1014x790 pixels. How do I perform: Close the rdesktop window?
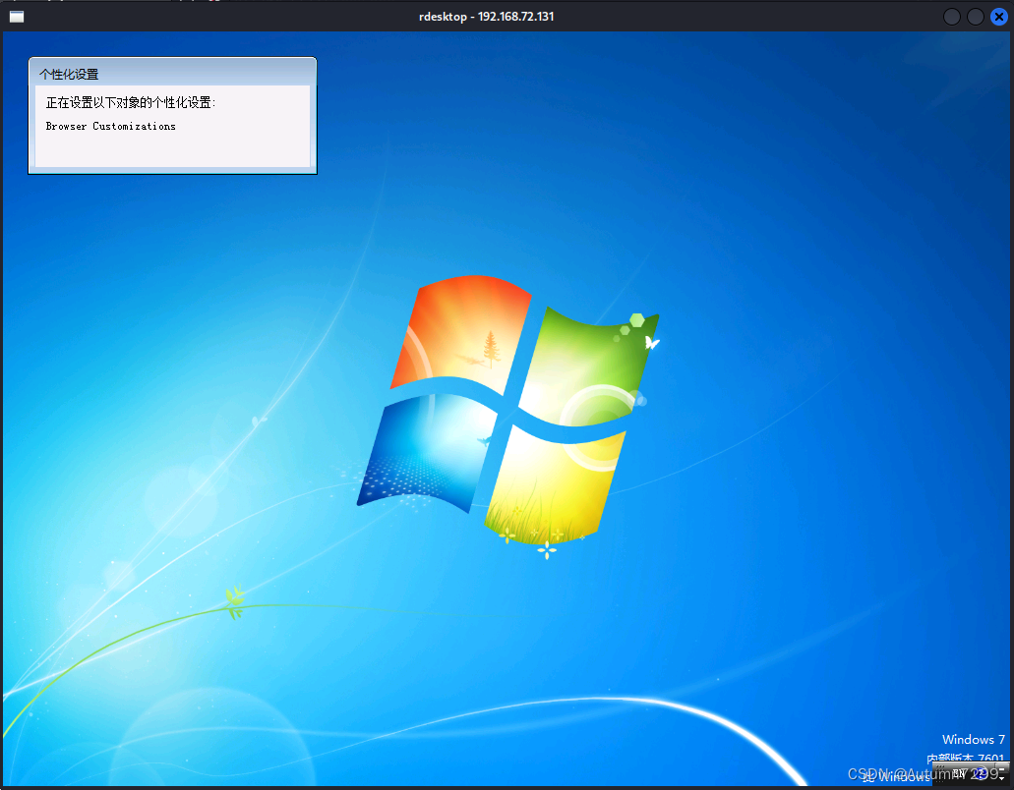pos(998,17)
